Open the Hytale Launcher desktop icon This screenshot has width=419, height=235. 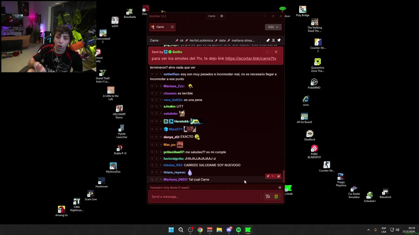point(122,131)
